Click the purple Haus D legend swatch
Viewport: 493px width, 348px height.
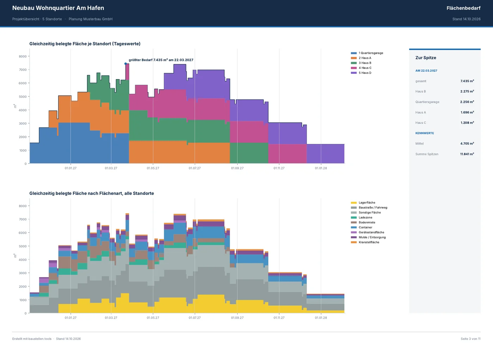point(354,73)
